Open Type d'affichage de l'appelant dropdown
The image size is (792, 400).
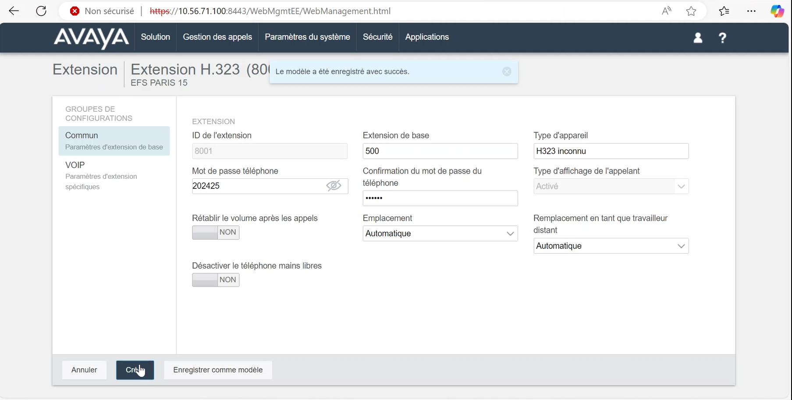click(x=611, y=186)
